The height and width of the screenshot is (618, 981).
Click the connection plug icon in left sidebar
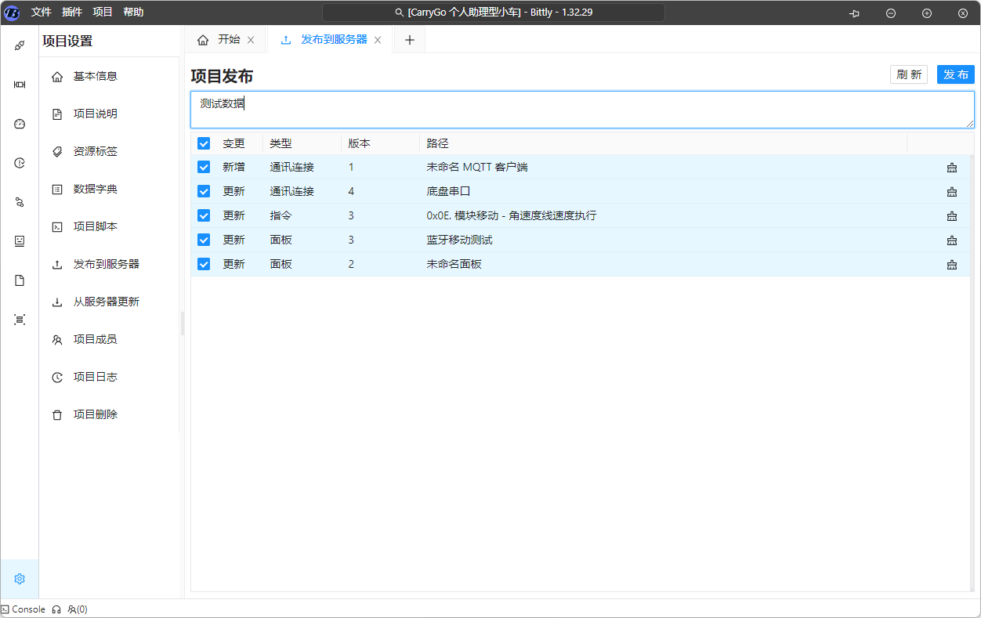20,45
